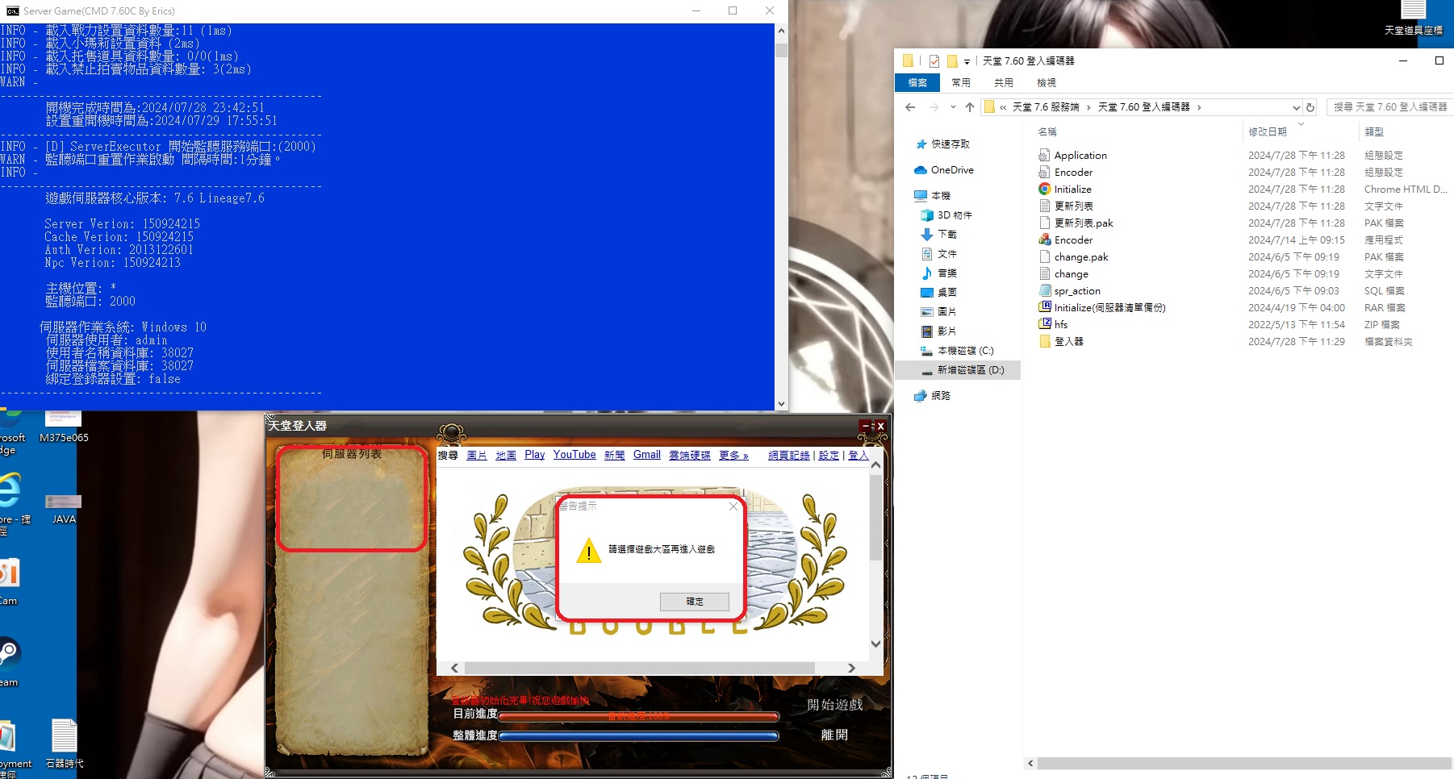Click the launcher browser horizontal scrollbar
This screenshot has width=1454, height=779.
pyautogui.click(x=639, y=669)
